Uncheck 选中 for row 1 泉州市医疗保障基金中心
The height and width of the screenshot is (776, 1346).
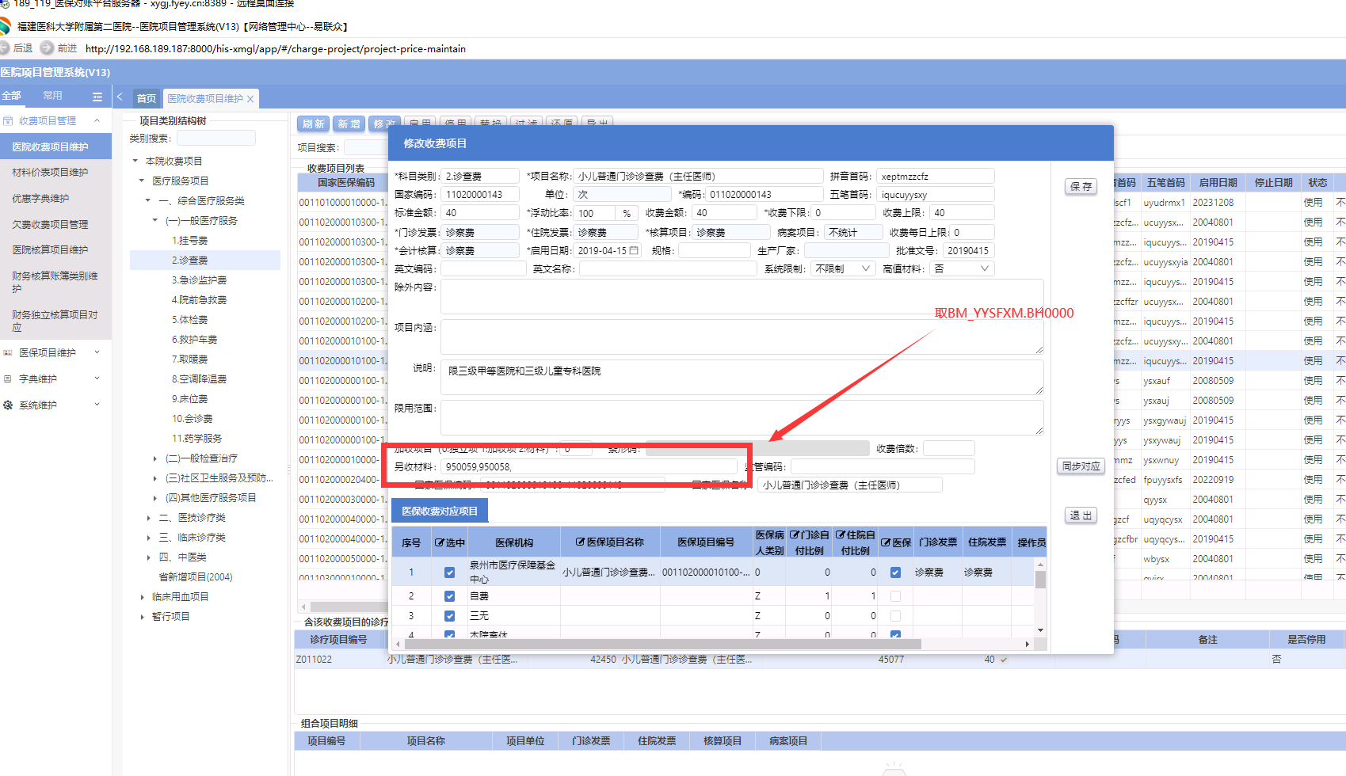pyautogui.click(x=449, y=572)
